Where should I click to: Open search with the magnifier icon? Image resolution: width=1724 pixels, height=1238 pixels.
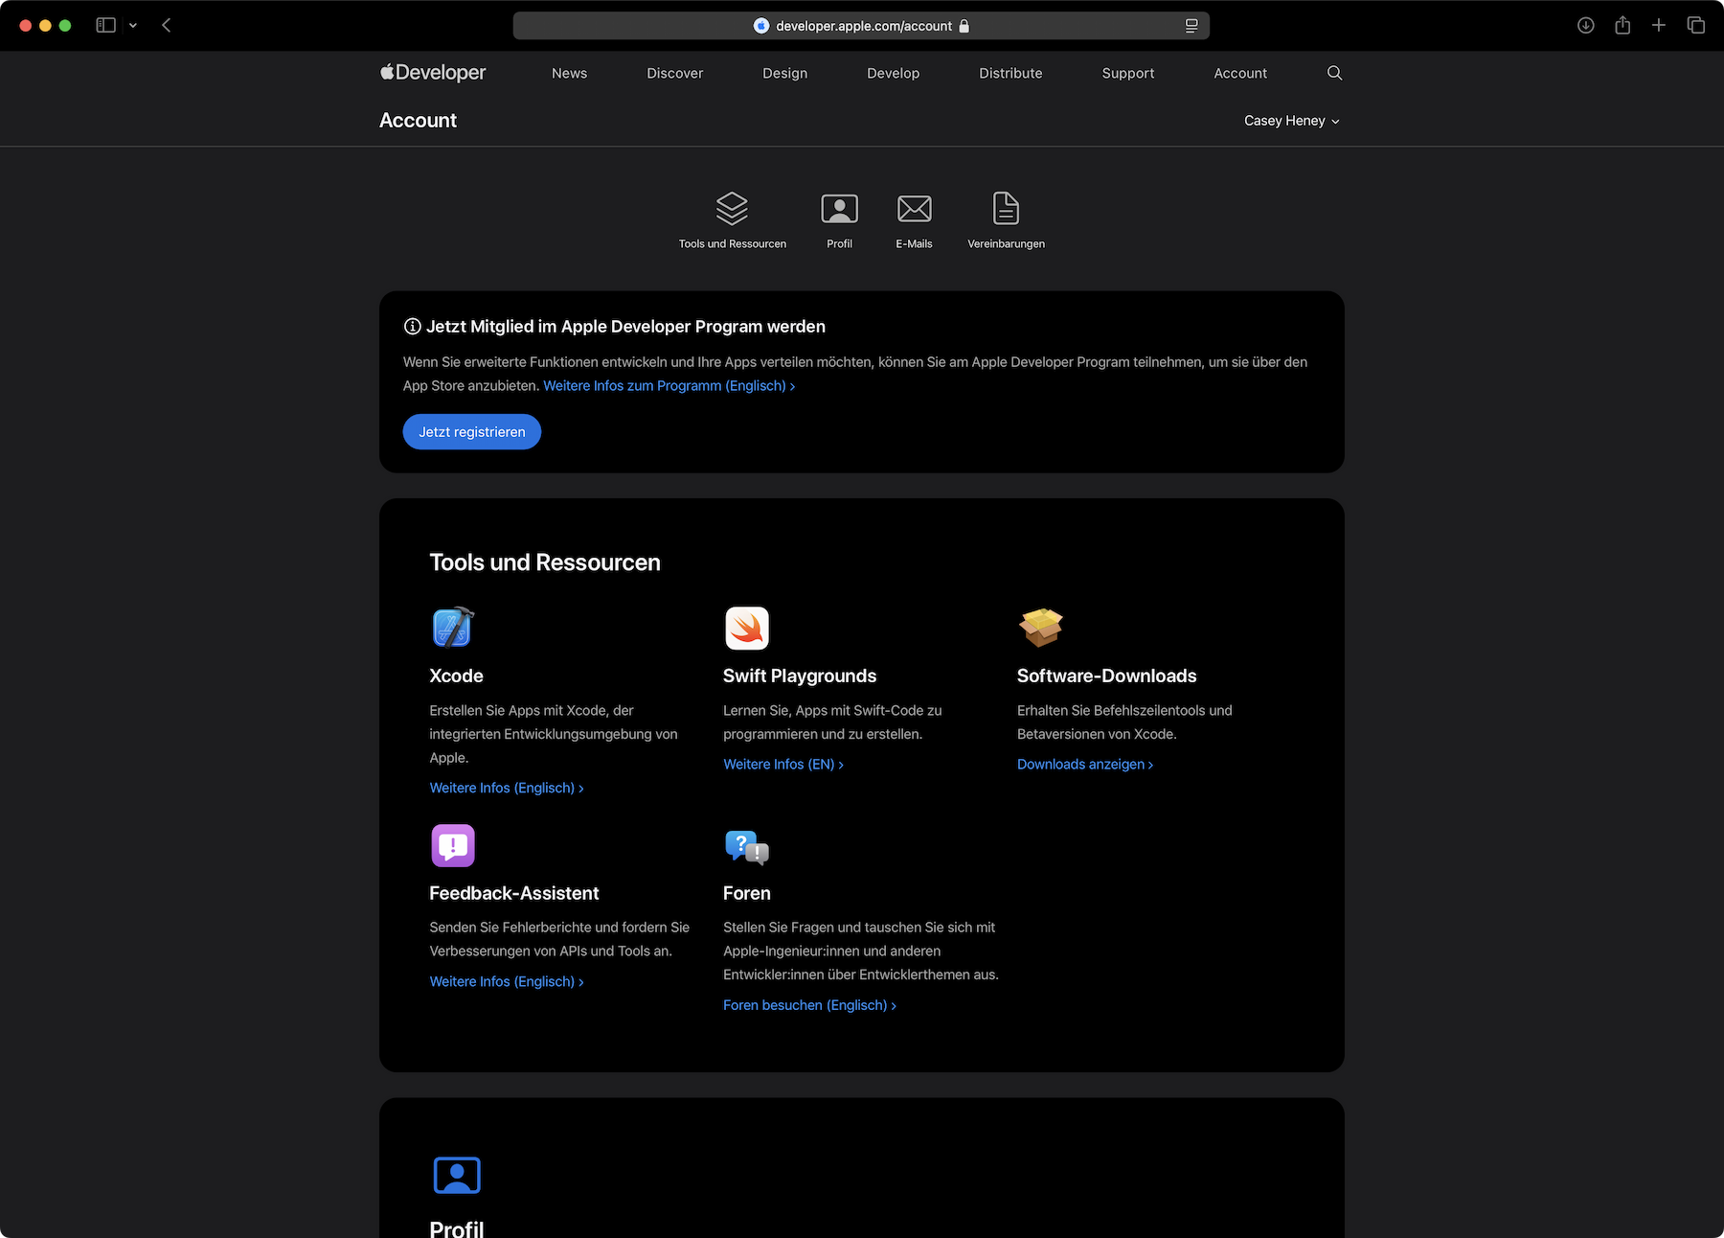coord(1334,73)
